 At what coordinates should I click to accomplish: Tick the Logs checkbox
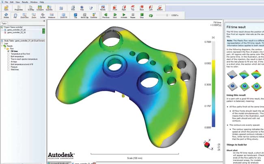pyautogui.click(x=2, y=44)
